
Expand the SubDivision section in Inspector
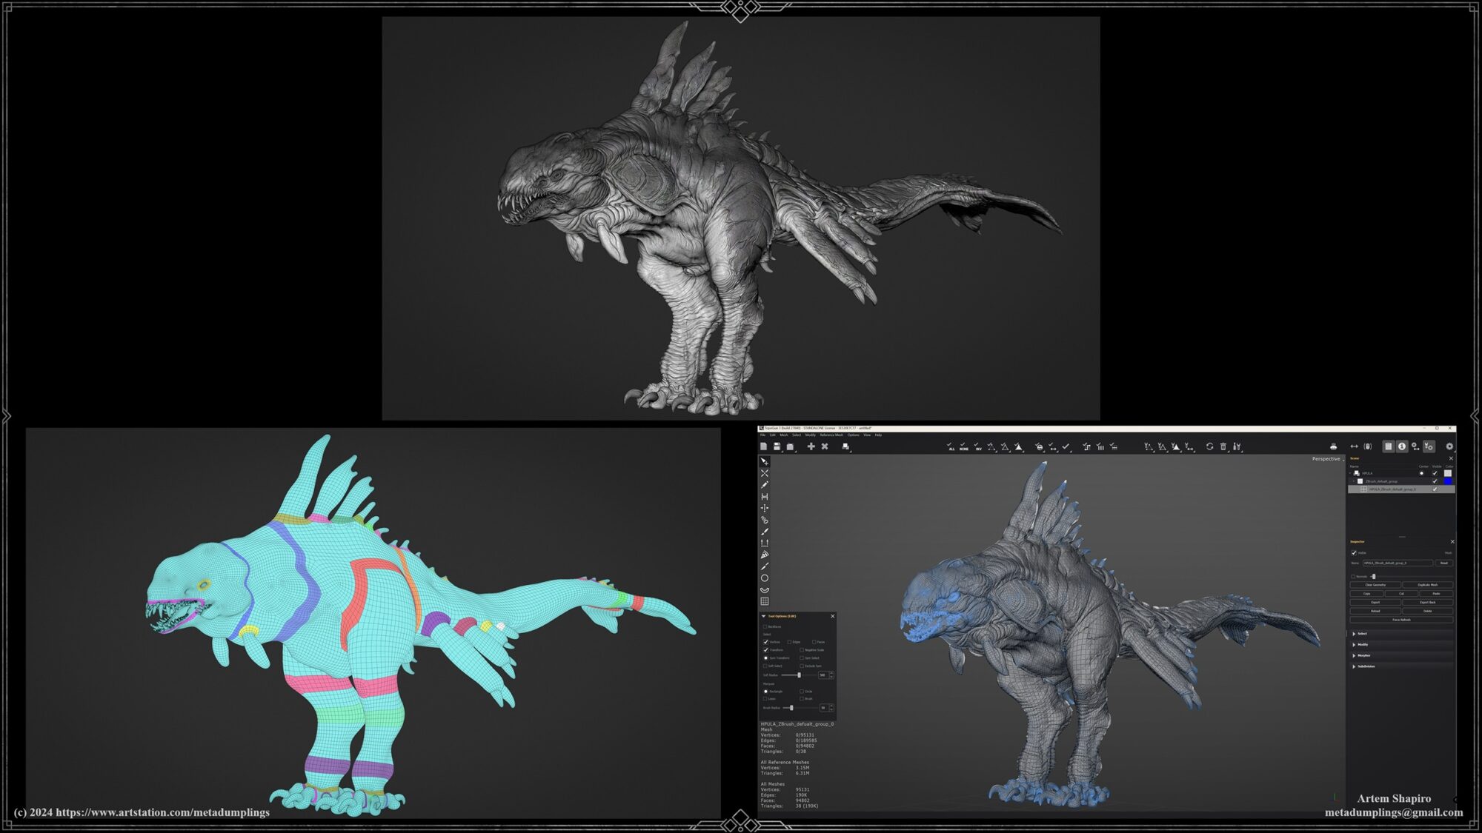coord(1365,666)
